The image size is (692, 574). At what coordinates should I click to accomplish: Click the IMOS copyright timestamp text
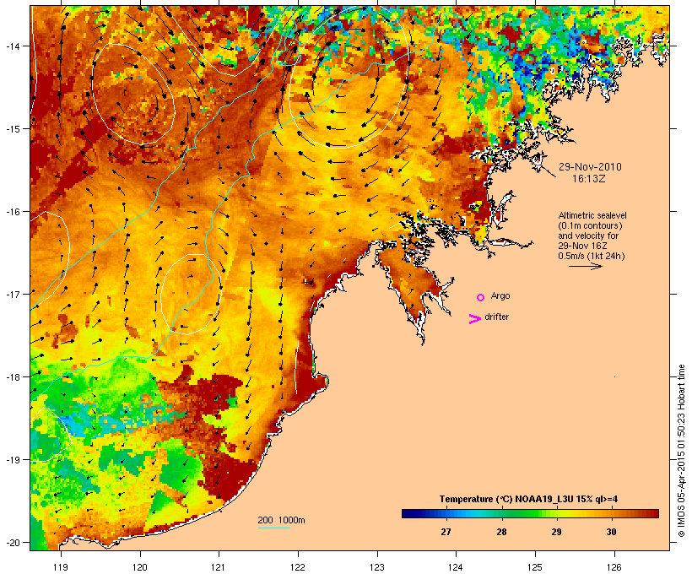682,451
